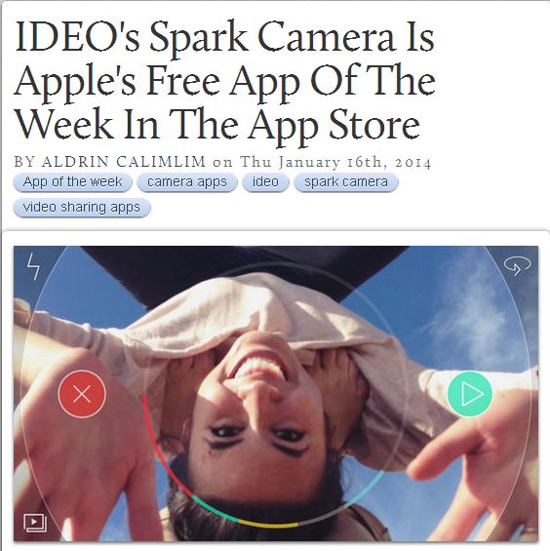This screenshot has height=551, width=550.
Task: Click the red X discard button
Action: [82, 394]
